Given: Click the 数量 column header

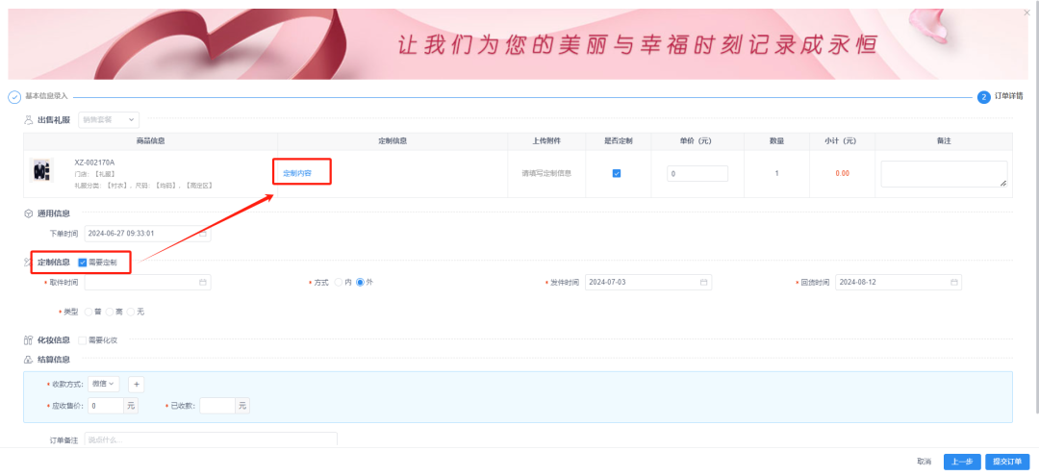Looking at the screenshot, I should click(x=776, y=141).
